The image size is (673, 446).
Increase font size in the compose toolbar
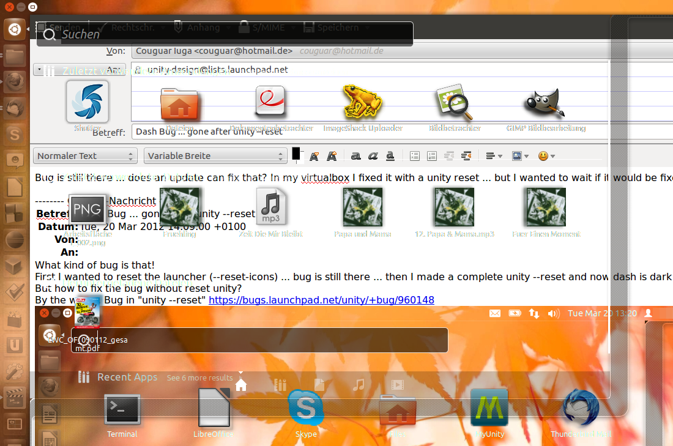[x=332, y=156]
